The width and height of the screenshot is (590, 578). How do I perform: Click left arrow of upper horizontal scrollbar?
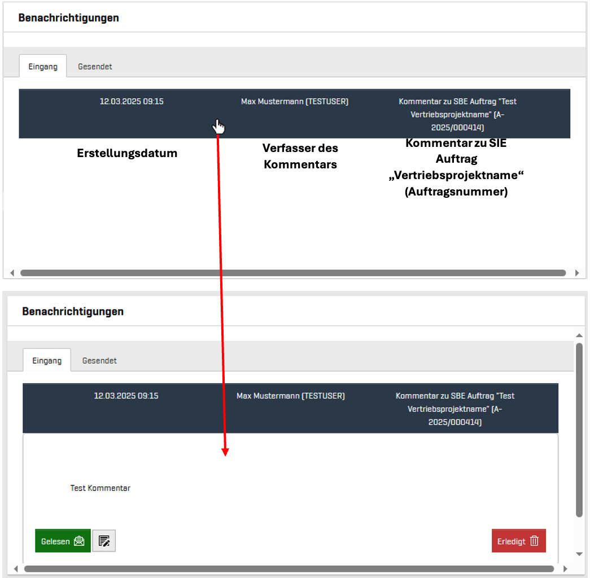point(12,273)
